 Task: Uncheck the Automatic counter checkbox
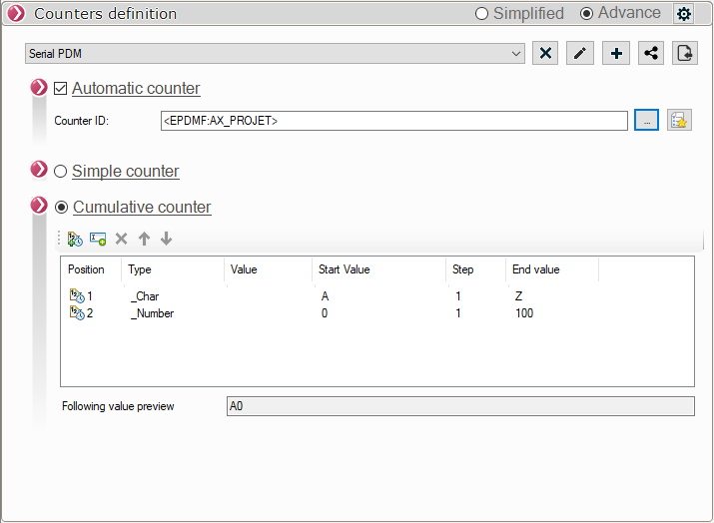pos(61,89)
